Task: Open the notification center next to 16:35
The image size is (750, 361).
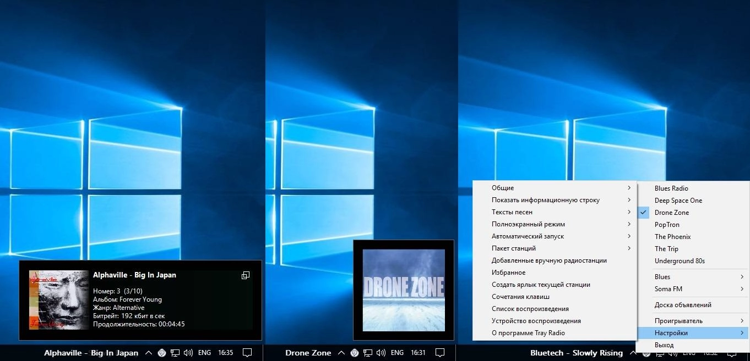Action: tap(247, 353)
